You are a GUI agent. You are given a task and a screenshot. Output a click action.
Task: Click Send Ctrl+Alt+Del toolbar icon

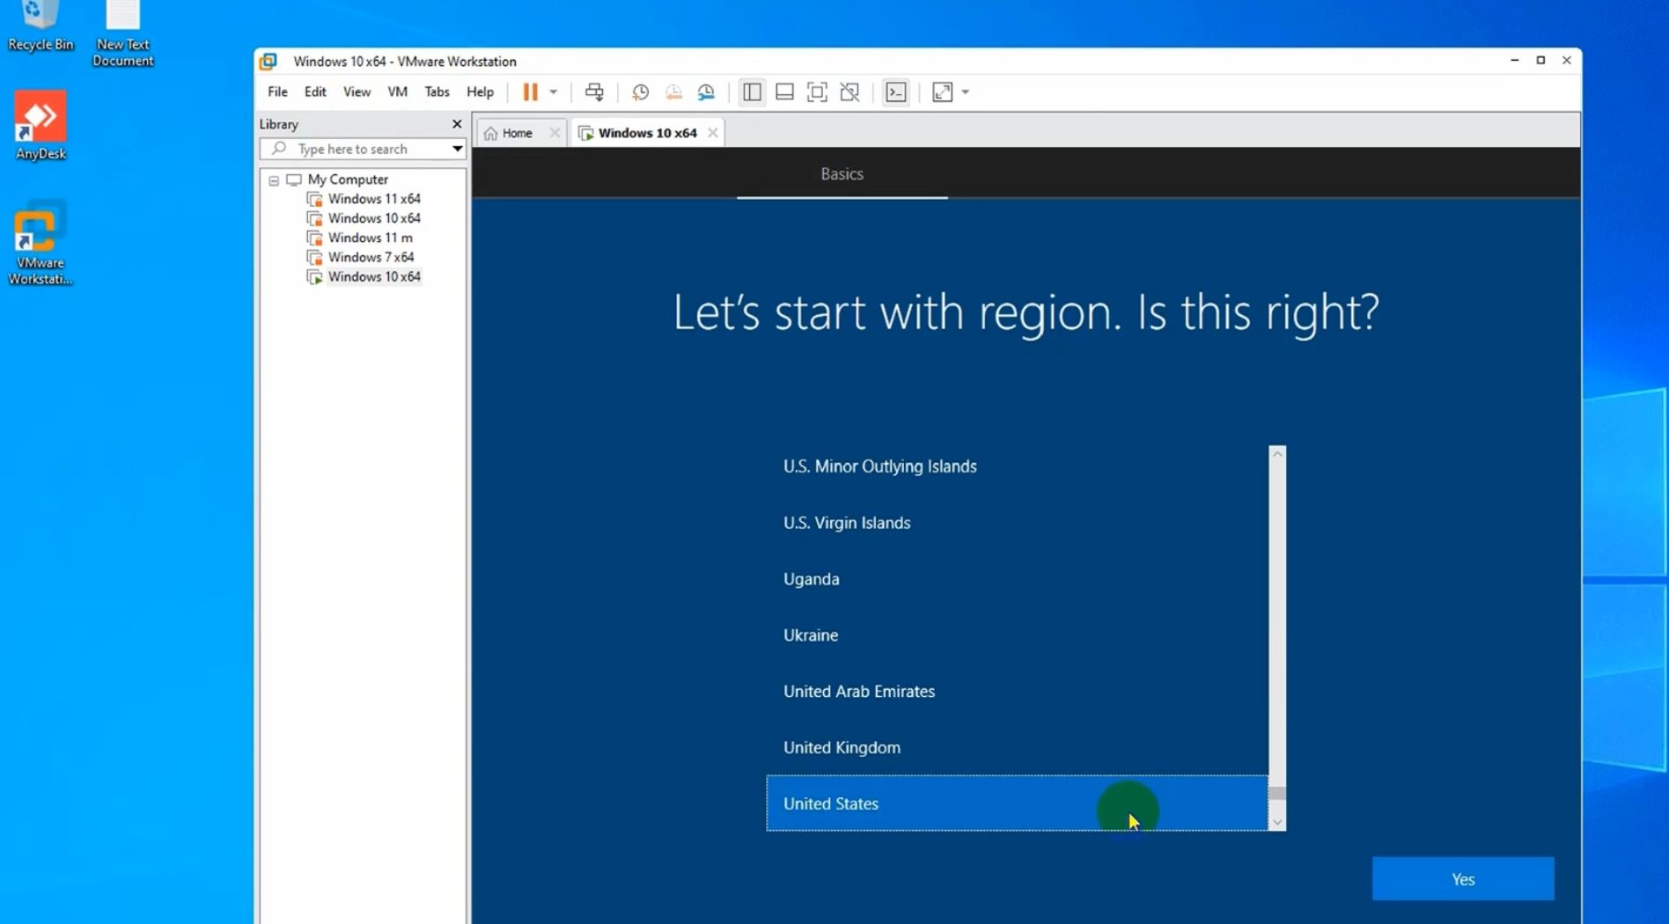point(594,92)
